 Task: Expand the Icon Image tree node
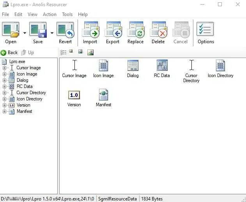(x=5, y=74)
